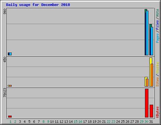The height and width of the screenshot is (125, 161).
Task: Click the day 31 light-blue pages bar
Action: (152, 41)
